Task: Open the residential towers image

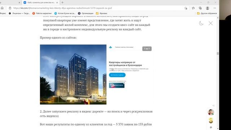Action: pos(73,74)
